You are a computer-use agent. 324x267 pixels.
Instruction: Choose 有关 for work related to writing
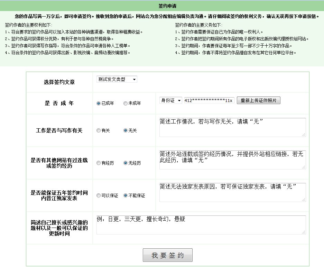click(x=99, y=130)
